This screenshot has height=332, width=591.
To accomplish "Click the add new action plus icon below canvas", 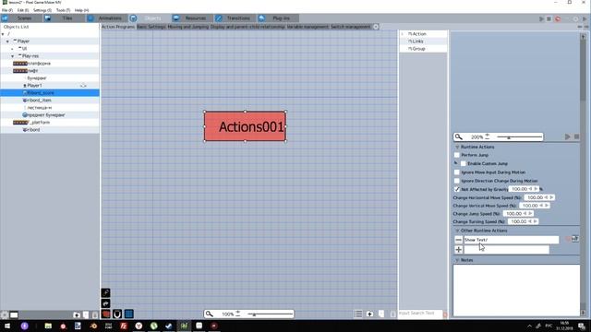I will pos(369,314).
